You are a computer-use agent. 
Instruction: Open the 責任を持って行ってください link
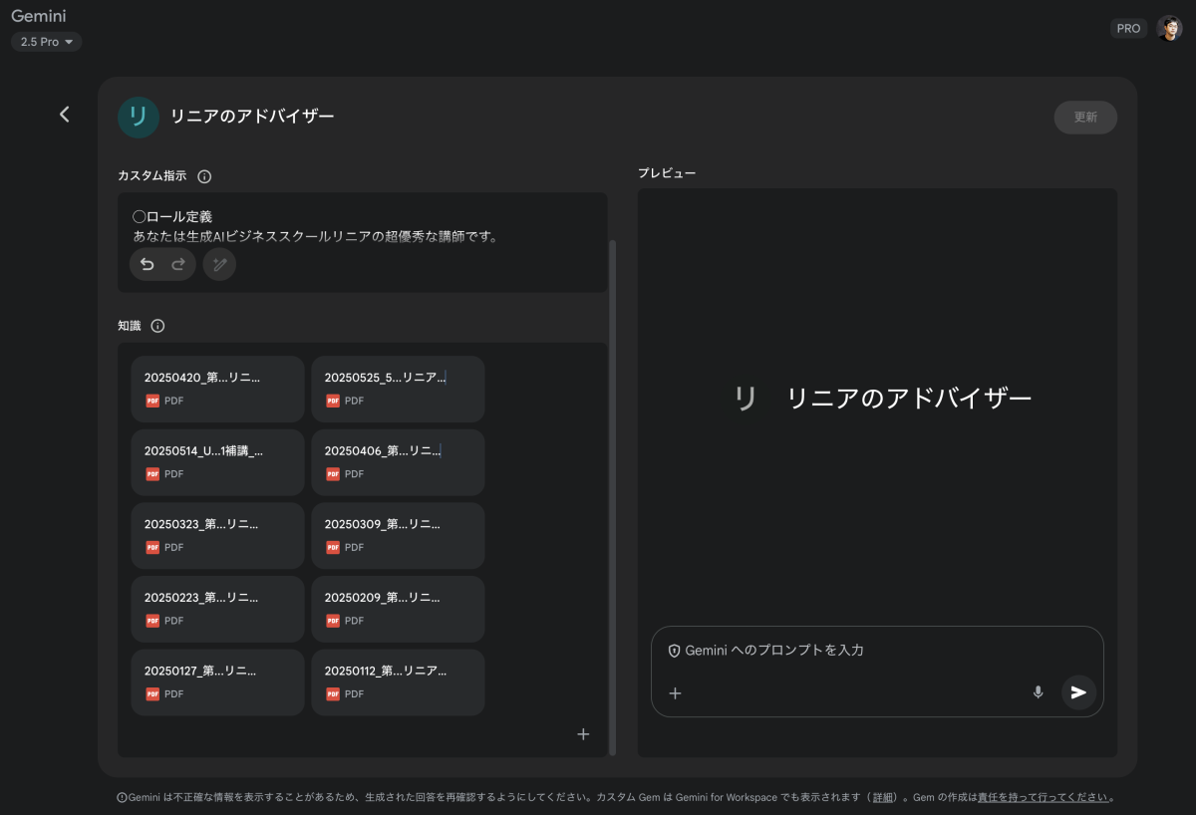[1043, 797]
